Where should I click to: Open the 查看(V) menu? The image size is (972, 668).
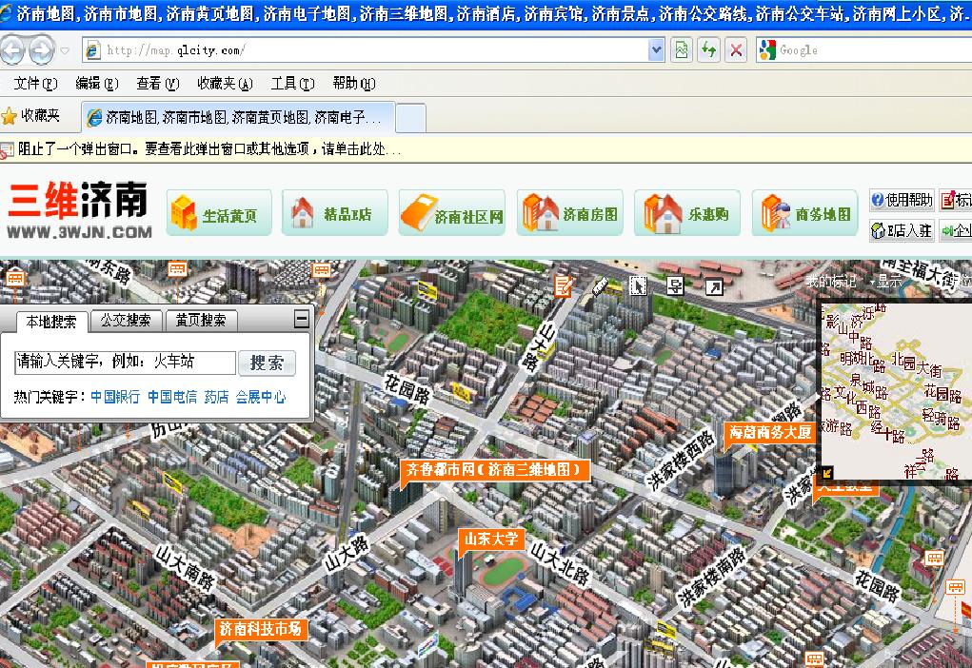(x=157, y=83)
